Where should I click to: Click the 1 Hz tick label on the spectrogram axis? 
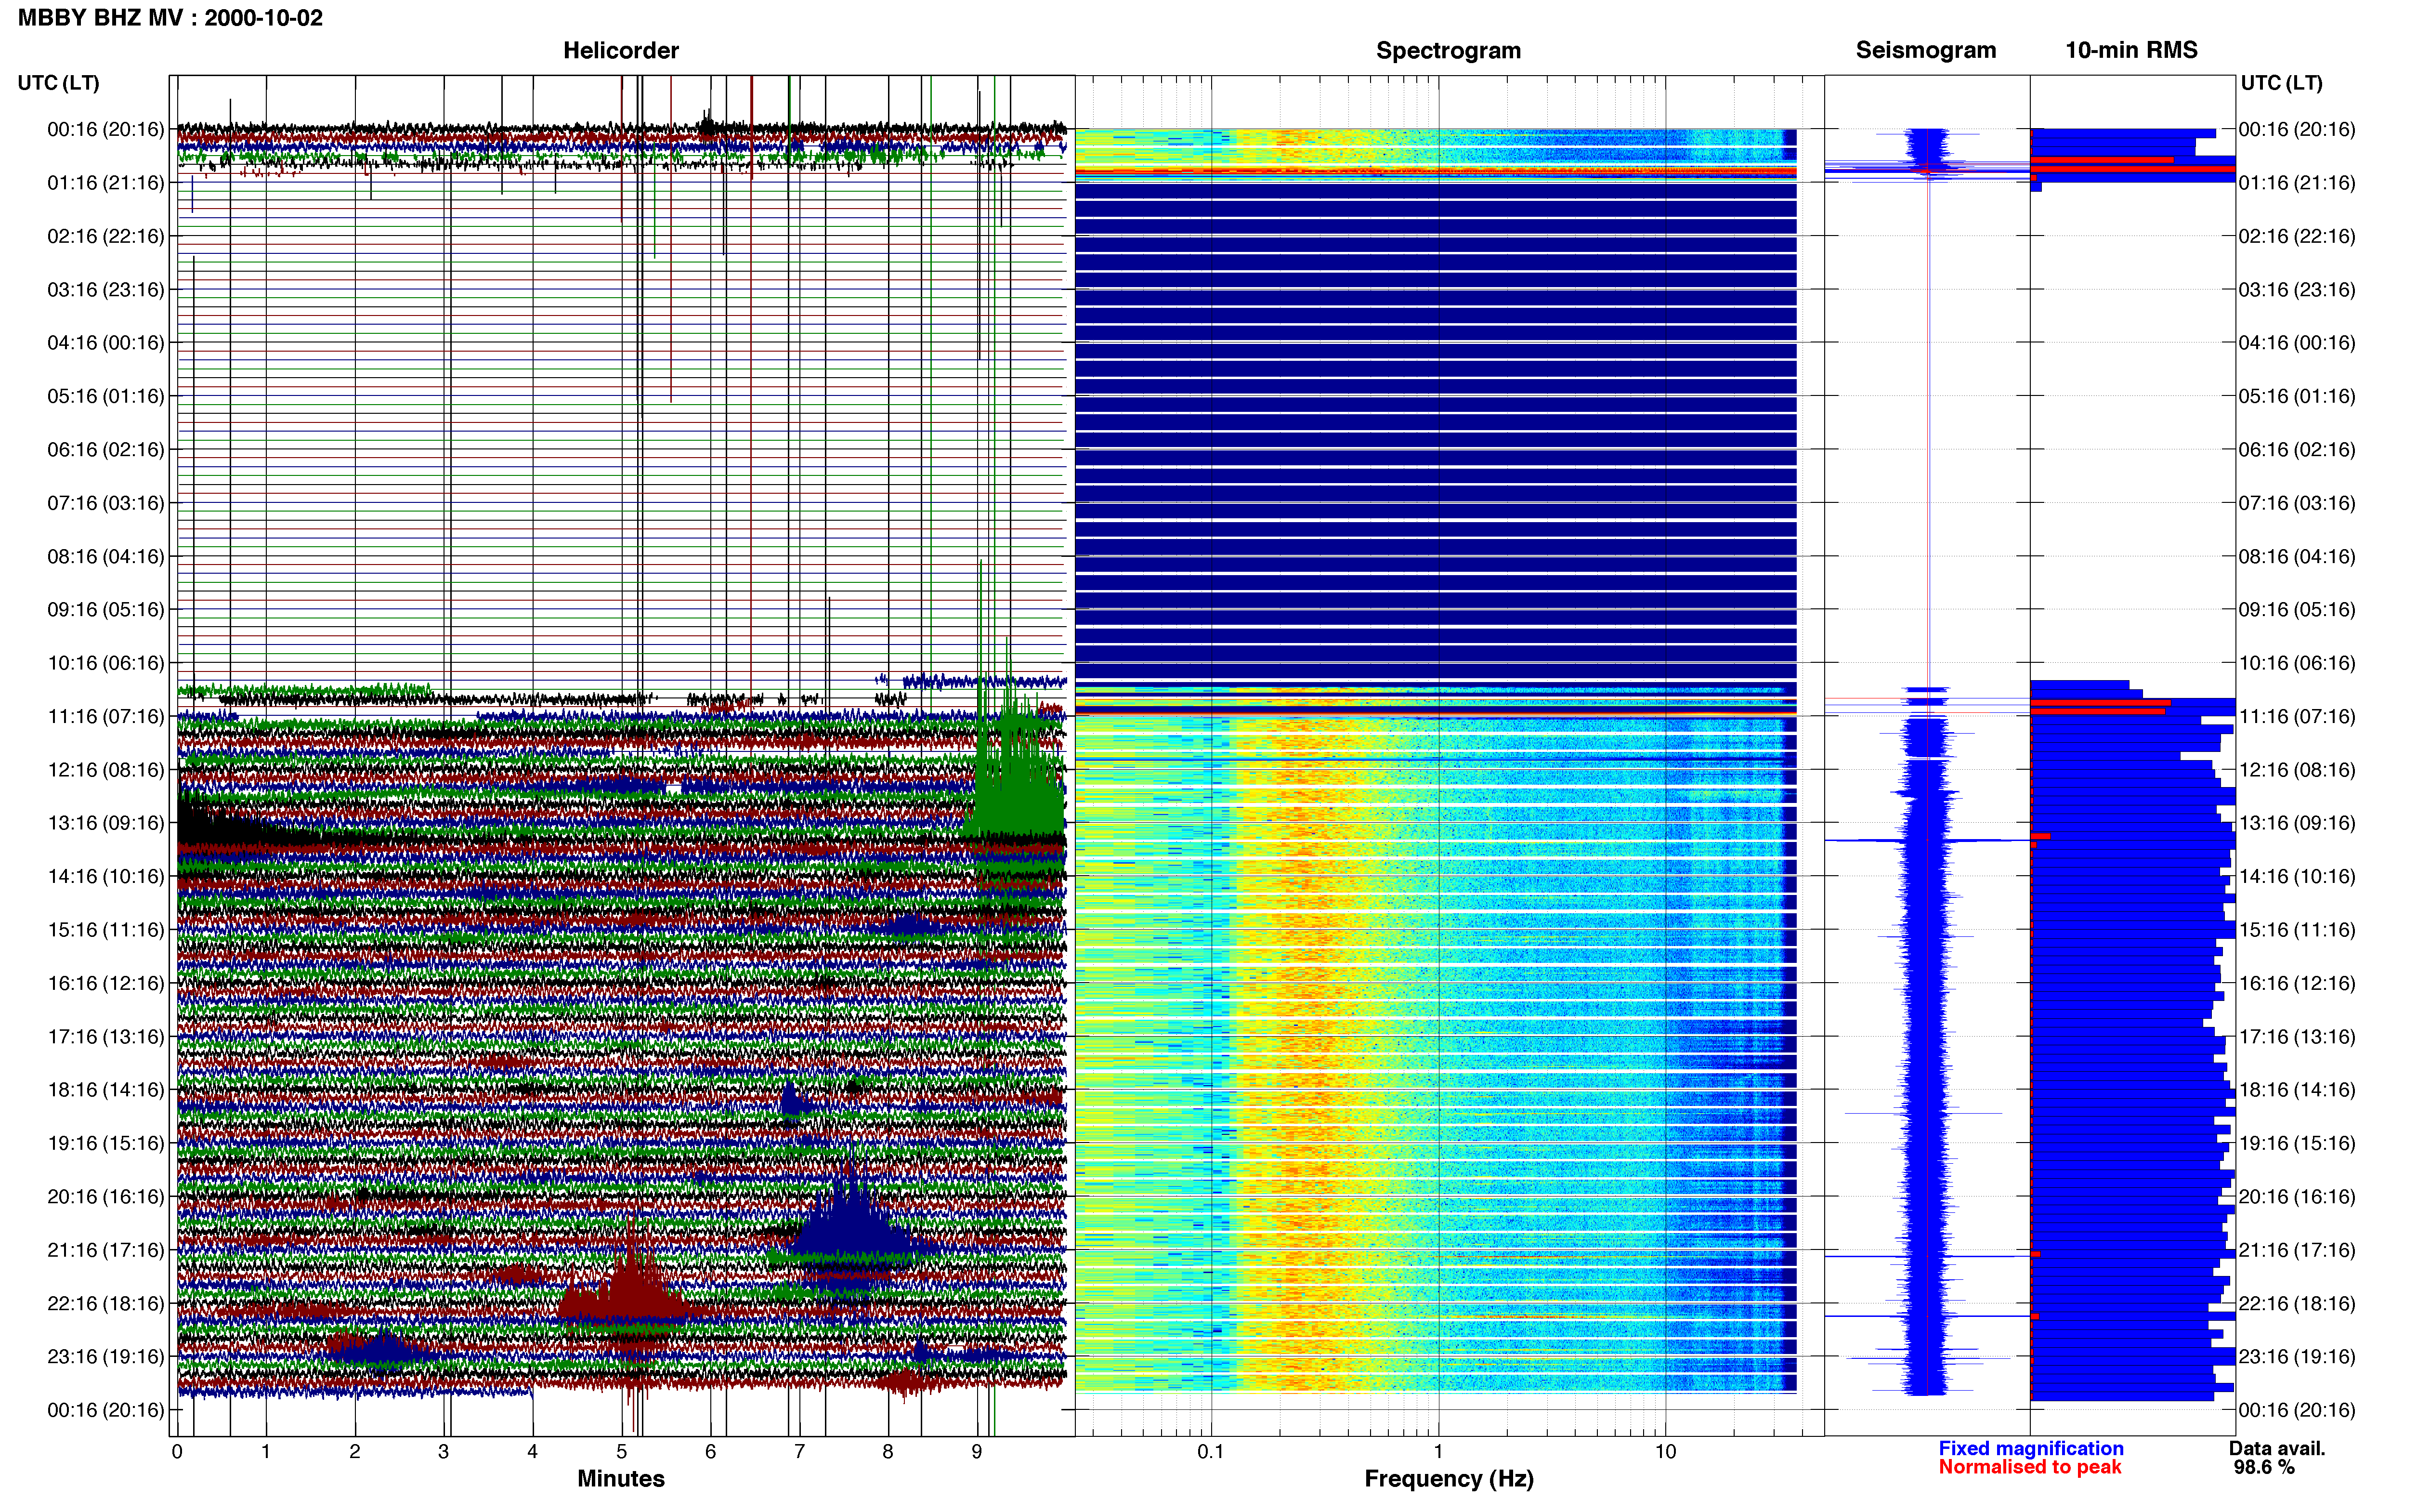1438,1451
